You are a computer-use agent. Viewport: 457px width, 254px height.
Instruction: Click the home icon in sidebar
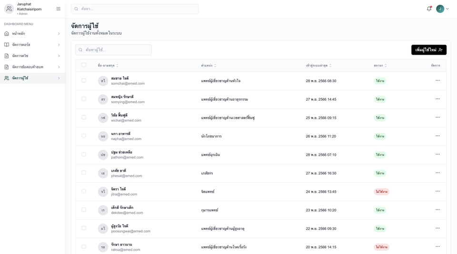tap(7, 34)
